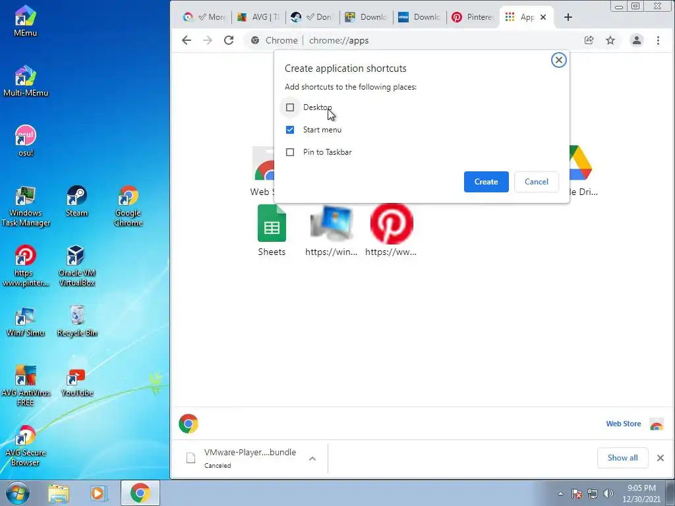Switch to the Pinterest tab

[473, 17]
